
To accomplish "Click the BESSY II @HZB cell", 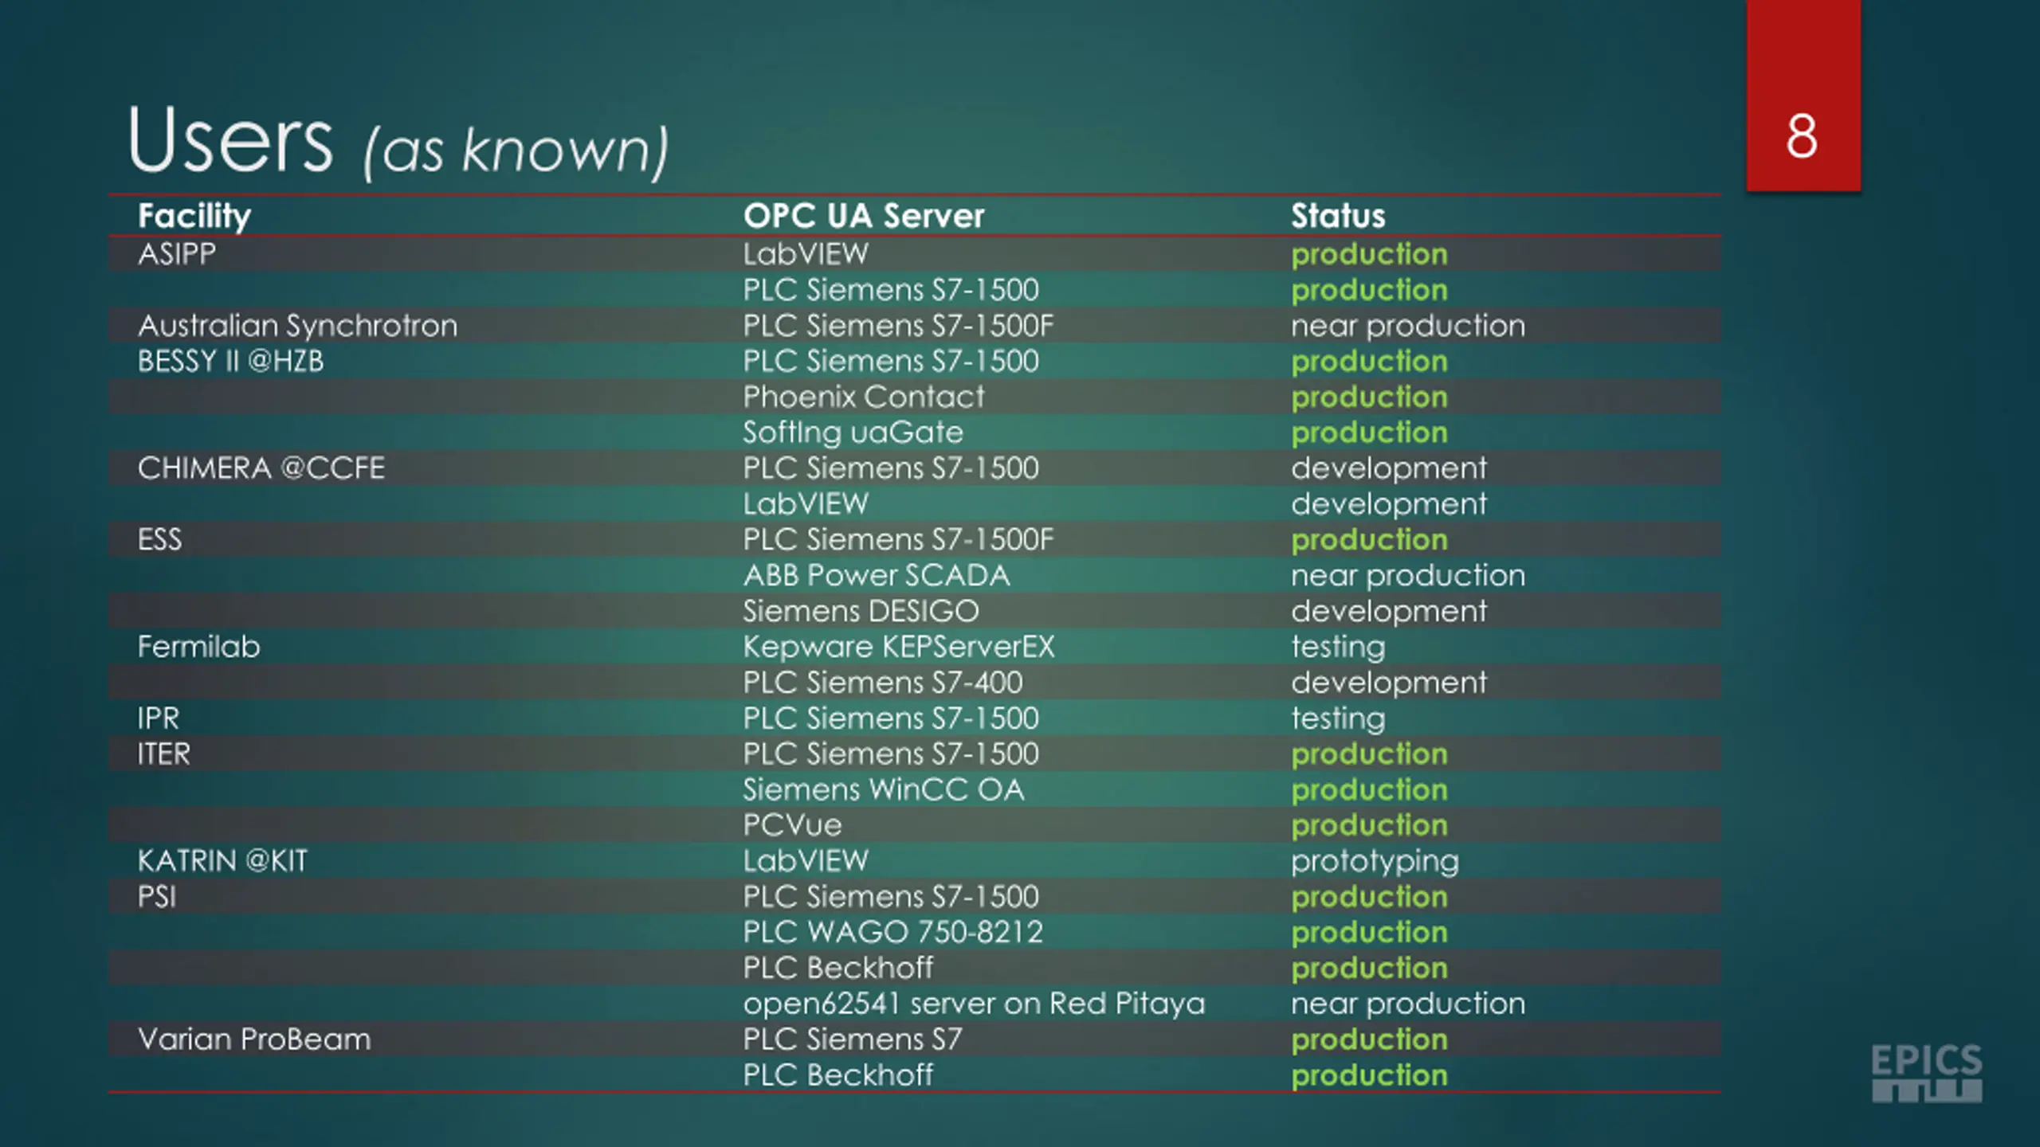I will pos(231,362).
